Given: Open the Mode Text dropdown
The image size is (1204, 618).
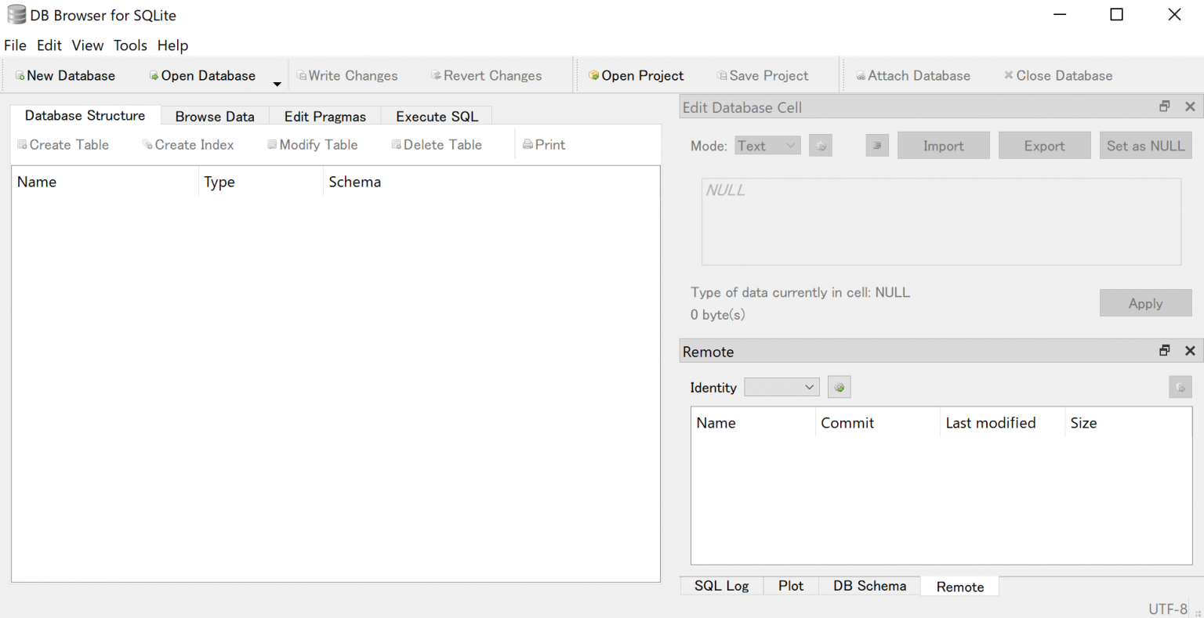Looking at the screenshot, I should pyautogui.click(x=767, y=146).
